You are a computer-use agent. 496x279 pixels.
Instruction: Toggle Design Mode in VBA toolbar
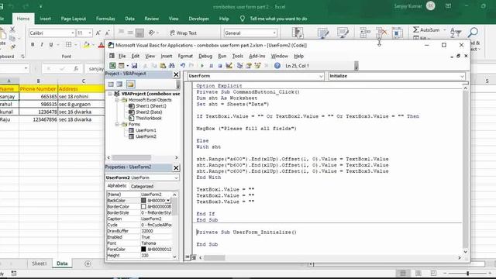click(x=229, y=65)
